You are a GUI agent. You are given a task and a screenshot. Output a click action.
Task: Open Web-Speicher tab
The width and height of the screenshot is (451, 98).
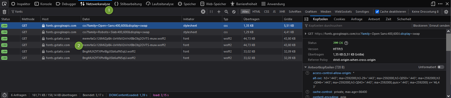click(x=213, y=4)
